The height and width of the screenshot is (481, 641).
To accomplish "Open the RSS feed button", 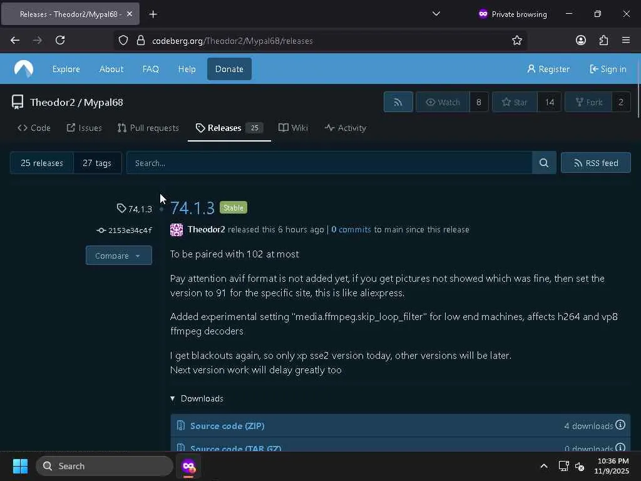I will pos(596,163).
